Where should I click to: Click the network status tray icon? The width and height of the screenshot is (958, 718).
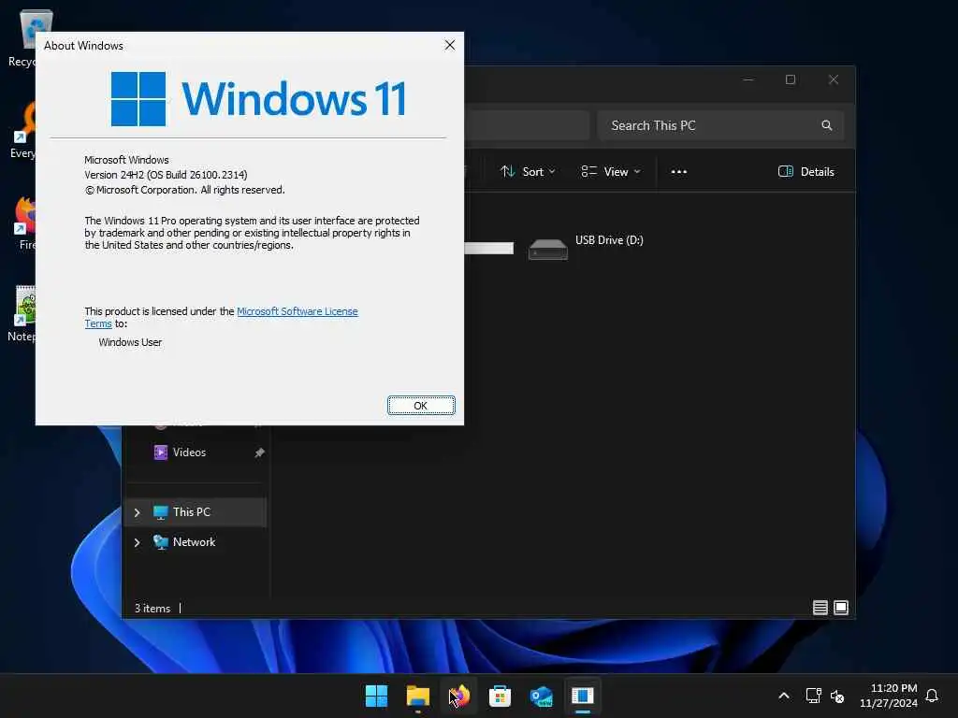pos(813,696)
